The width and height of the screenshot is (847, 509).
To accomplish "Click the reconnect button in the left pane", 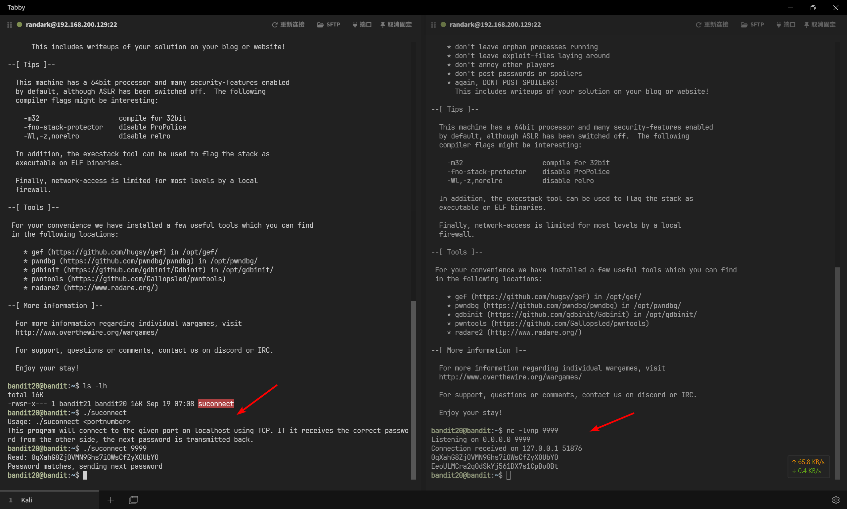I will point(288,25).
